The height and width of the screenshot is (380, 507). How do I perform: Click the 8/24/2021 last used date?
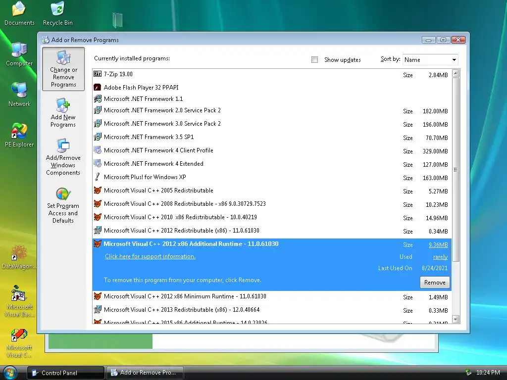click(x=435, y=268)
